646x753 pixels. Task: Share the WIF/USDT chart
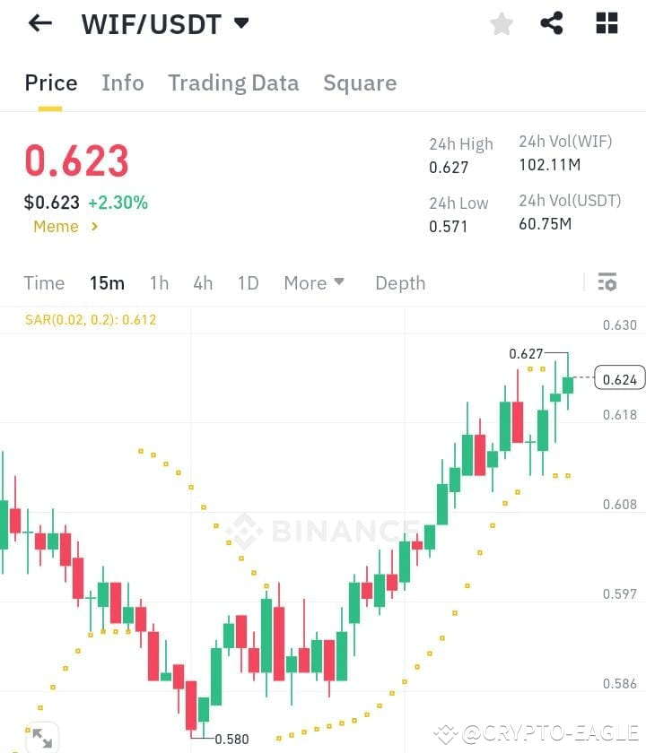click(x=552, y=24)
